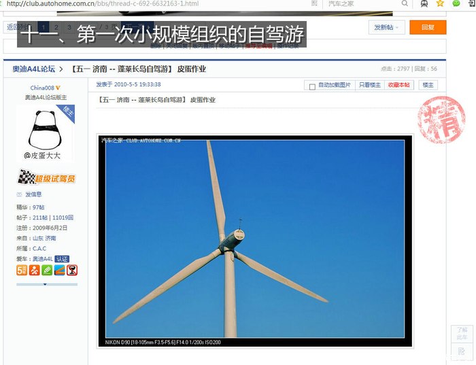Click the 只看楼主 filter
The height and width of the screenshot is (365, 476).
(369, 85)
